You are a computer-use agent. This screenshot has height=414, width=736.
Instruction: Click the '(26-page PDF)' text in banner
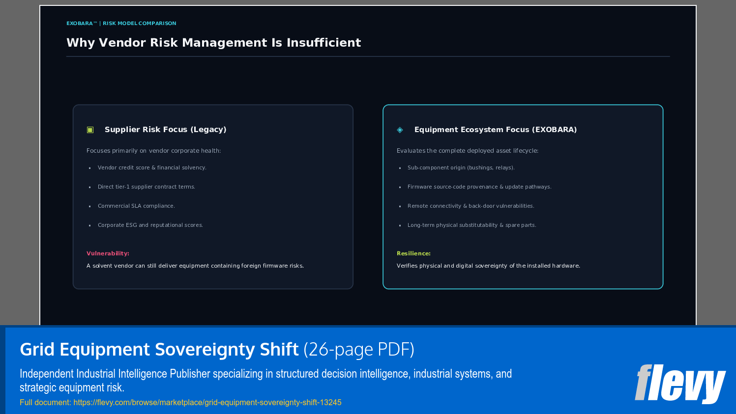[359, 349]
